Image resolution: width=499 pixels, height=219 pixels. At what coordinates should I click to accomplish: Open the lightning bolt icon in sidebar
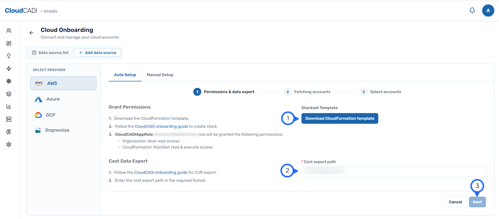(x=9, y=69)
